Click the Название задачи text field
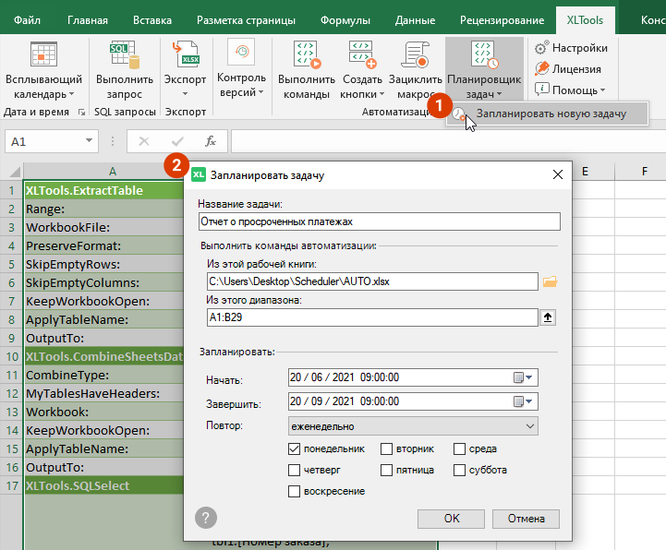Viewport: 666px width, 550px height. (379, 221)
